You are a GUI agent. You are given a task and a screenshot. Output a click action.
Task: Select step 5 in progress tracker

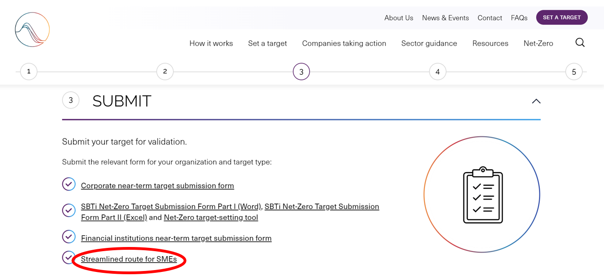pyautogui.click(x=574, y=72)
